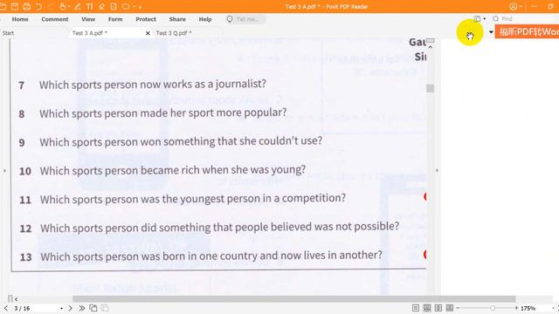The width and height of the screenshot is (559, 314).
Task: Click the next view icon in the status bar
Action: (105, 308)
